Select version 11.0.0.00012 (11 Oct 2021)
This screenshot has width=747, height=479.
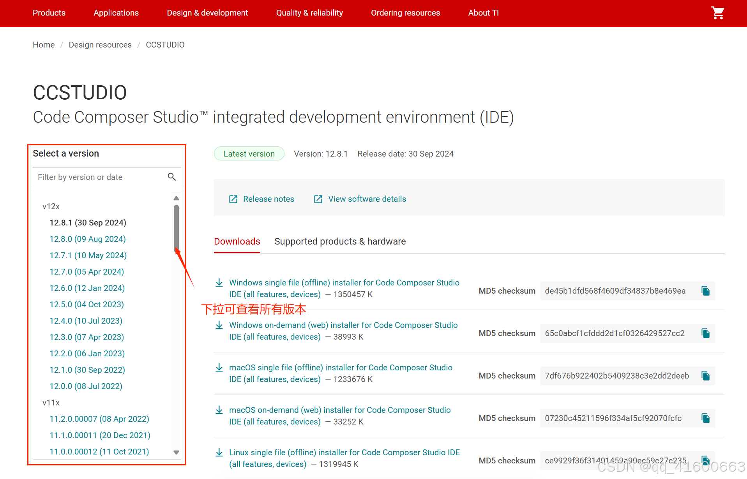pyautogui.click(x=99, y=452)
